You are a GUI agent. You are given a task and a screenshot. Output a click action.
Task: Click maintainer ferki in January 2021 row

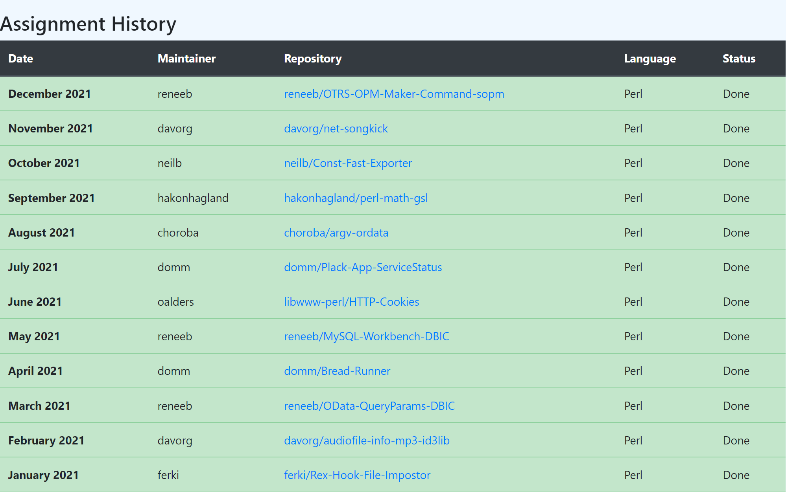(x=168, y=475)
